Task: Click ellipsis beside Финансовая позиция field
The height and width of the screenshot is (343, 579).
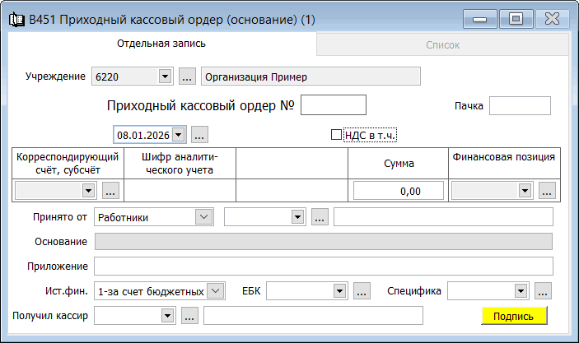Action: [548, 191]
